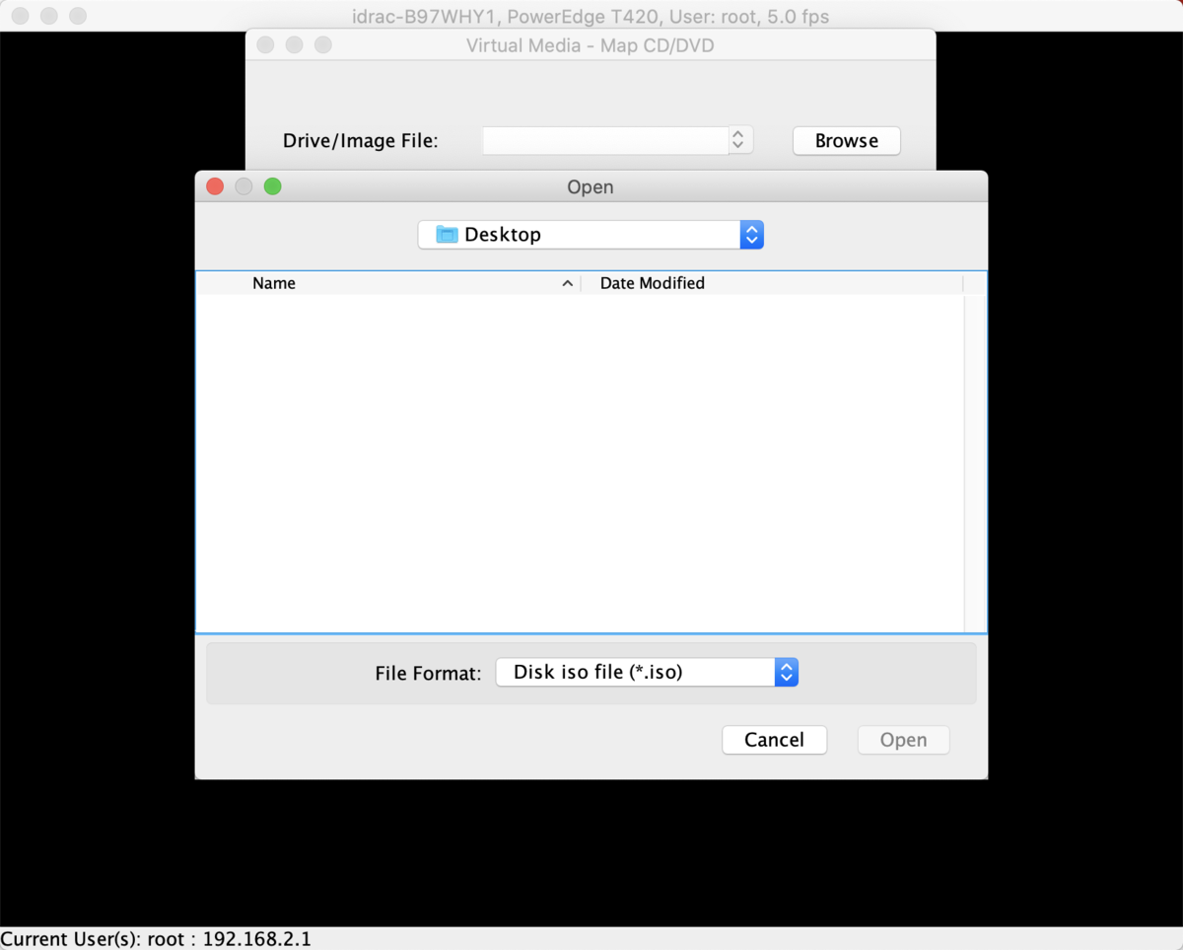Click the idrac-B97WHY1 window close button
Image resolution: width=1183 pixels, height=950 pixels.
click(20, 16)
